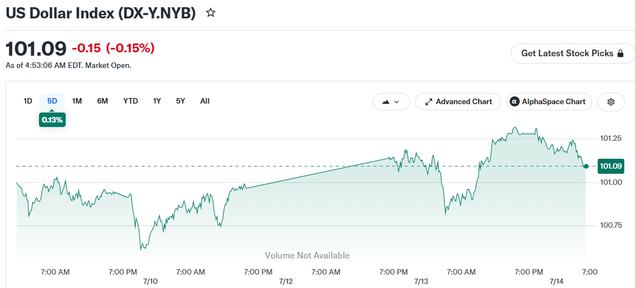Click the AlphaSpace logo icon
Screen dimensions: 635x288
(515, 102)
